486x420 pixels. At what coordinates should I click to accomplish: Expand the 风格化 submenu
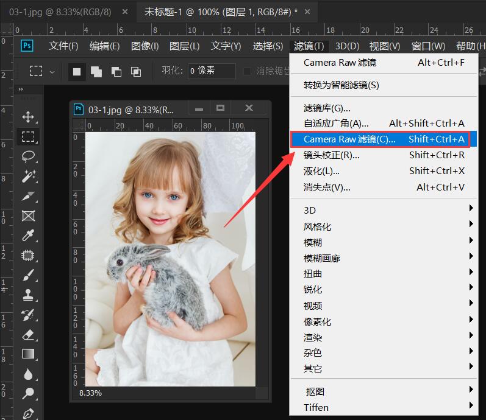pos(384,226)
